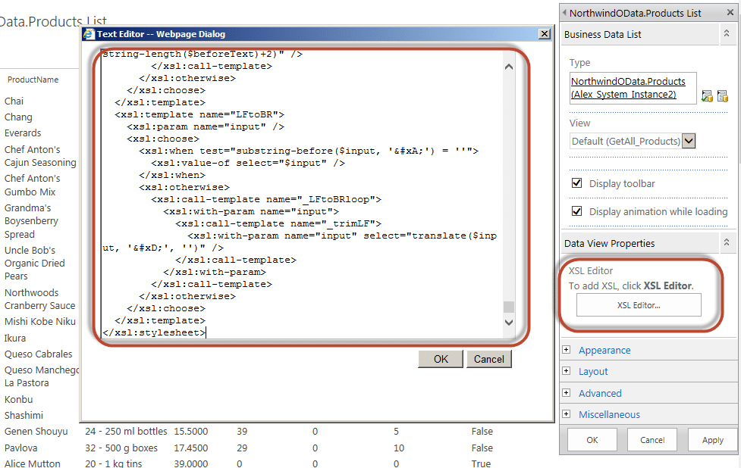Close the Text Editor webpage dialog
This screenshot has width=741, height=468.
(x=545, y=34)
